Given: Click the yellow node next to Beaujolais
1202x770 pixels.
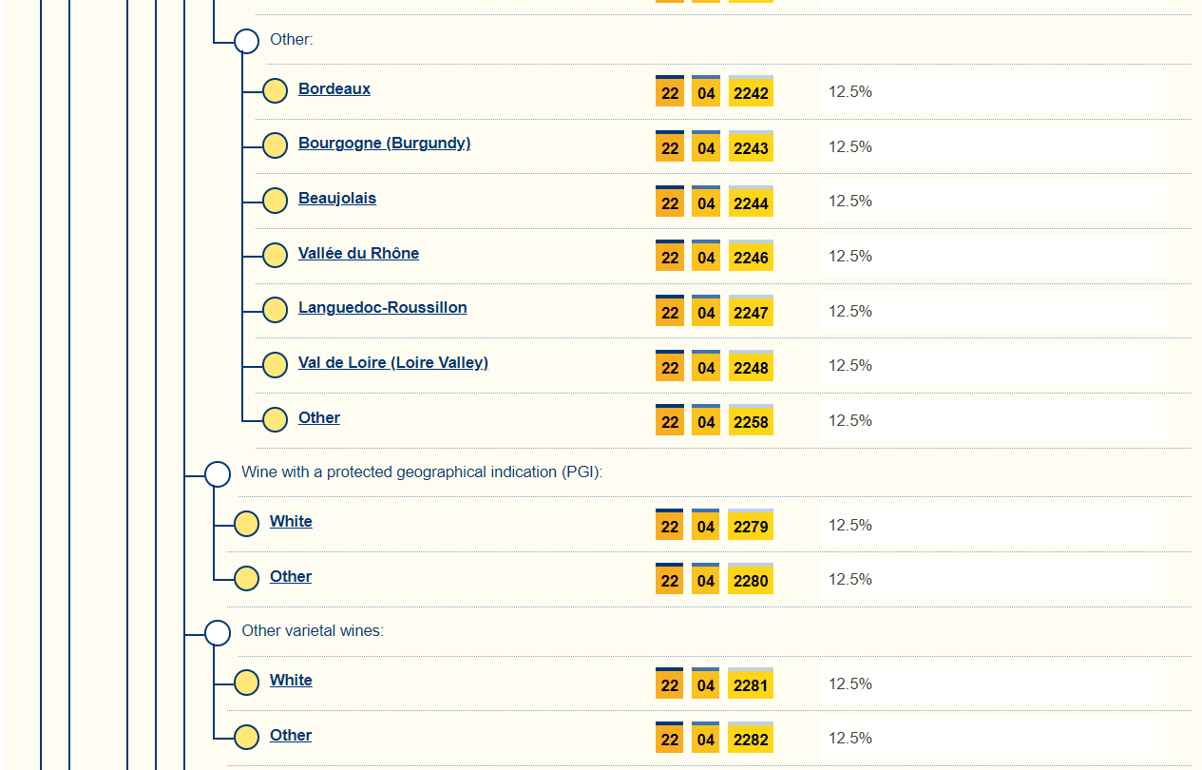Looking at the screenshot, I should (275, 201).
